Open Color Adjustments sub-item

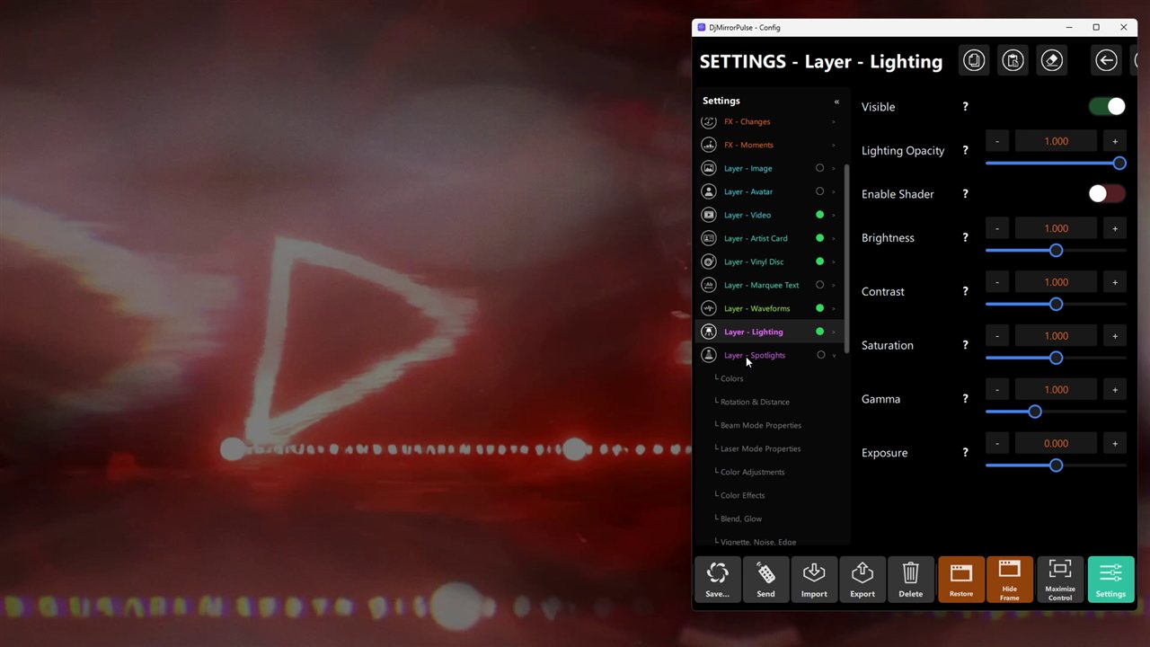(752, 472)
